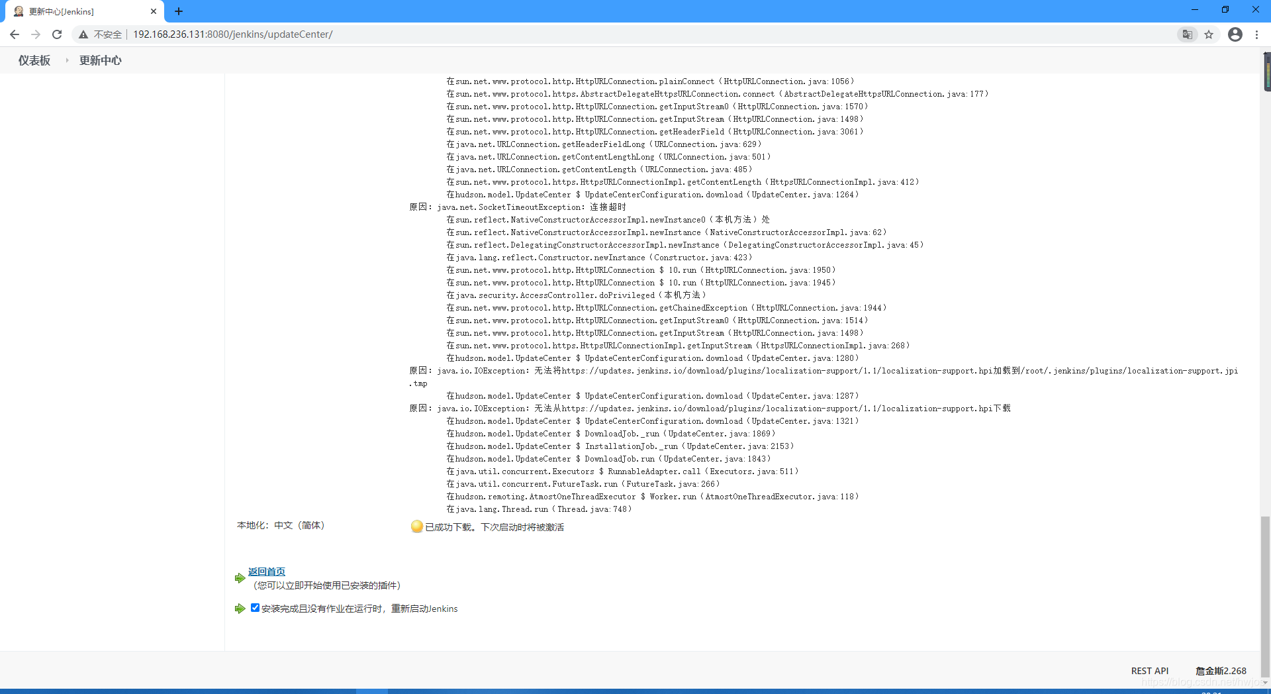Open the REST API link

pos(1150,671)
